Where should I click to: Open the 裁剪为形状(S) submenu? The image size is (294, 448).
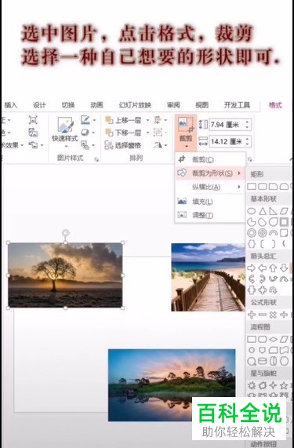point(210,173)
